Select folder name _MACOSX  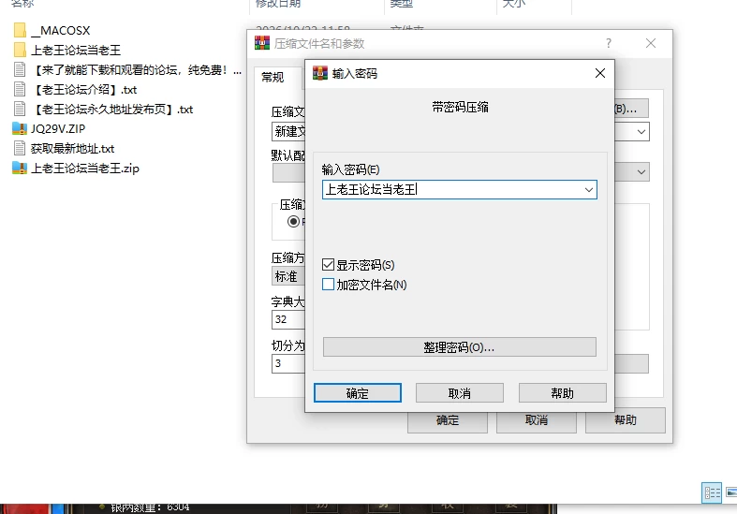tap(61, 31)
